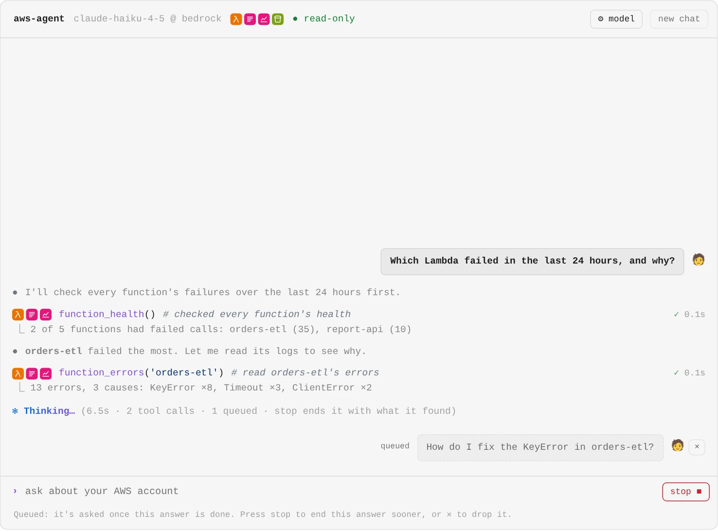The image size is (718, 531).
Task: Click the pink metrics chart icon in header
Action: (x=264, y=19)
